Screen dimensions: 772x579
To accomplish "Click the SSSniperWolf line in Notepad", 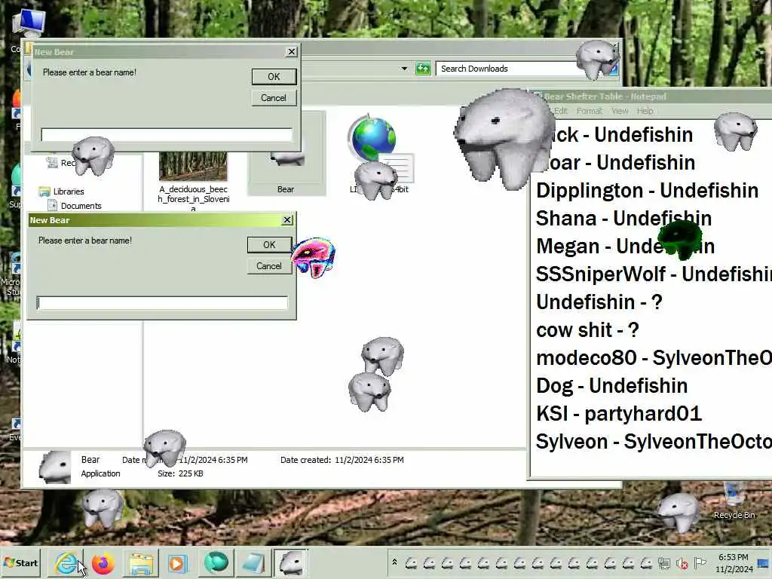I will coord(654,274).
